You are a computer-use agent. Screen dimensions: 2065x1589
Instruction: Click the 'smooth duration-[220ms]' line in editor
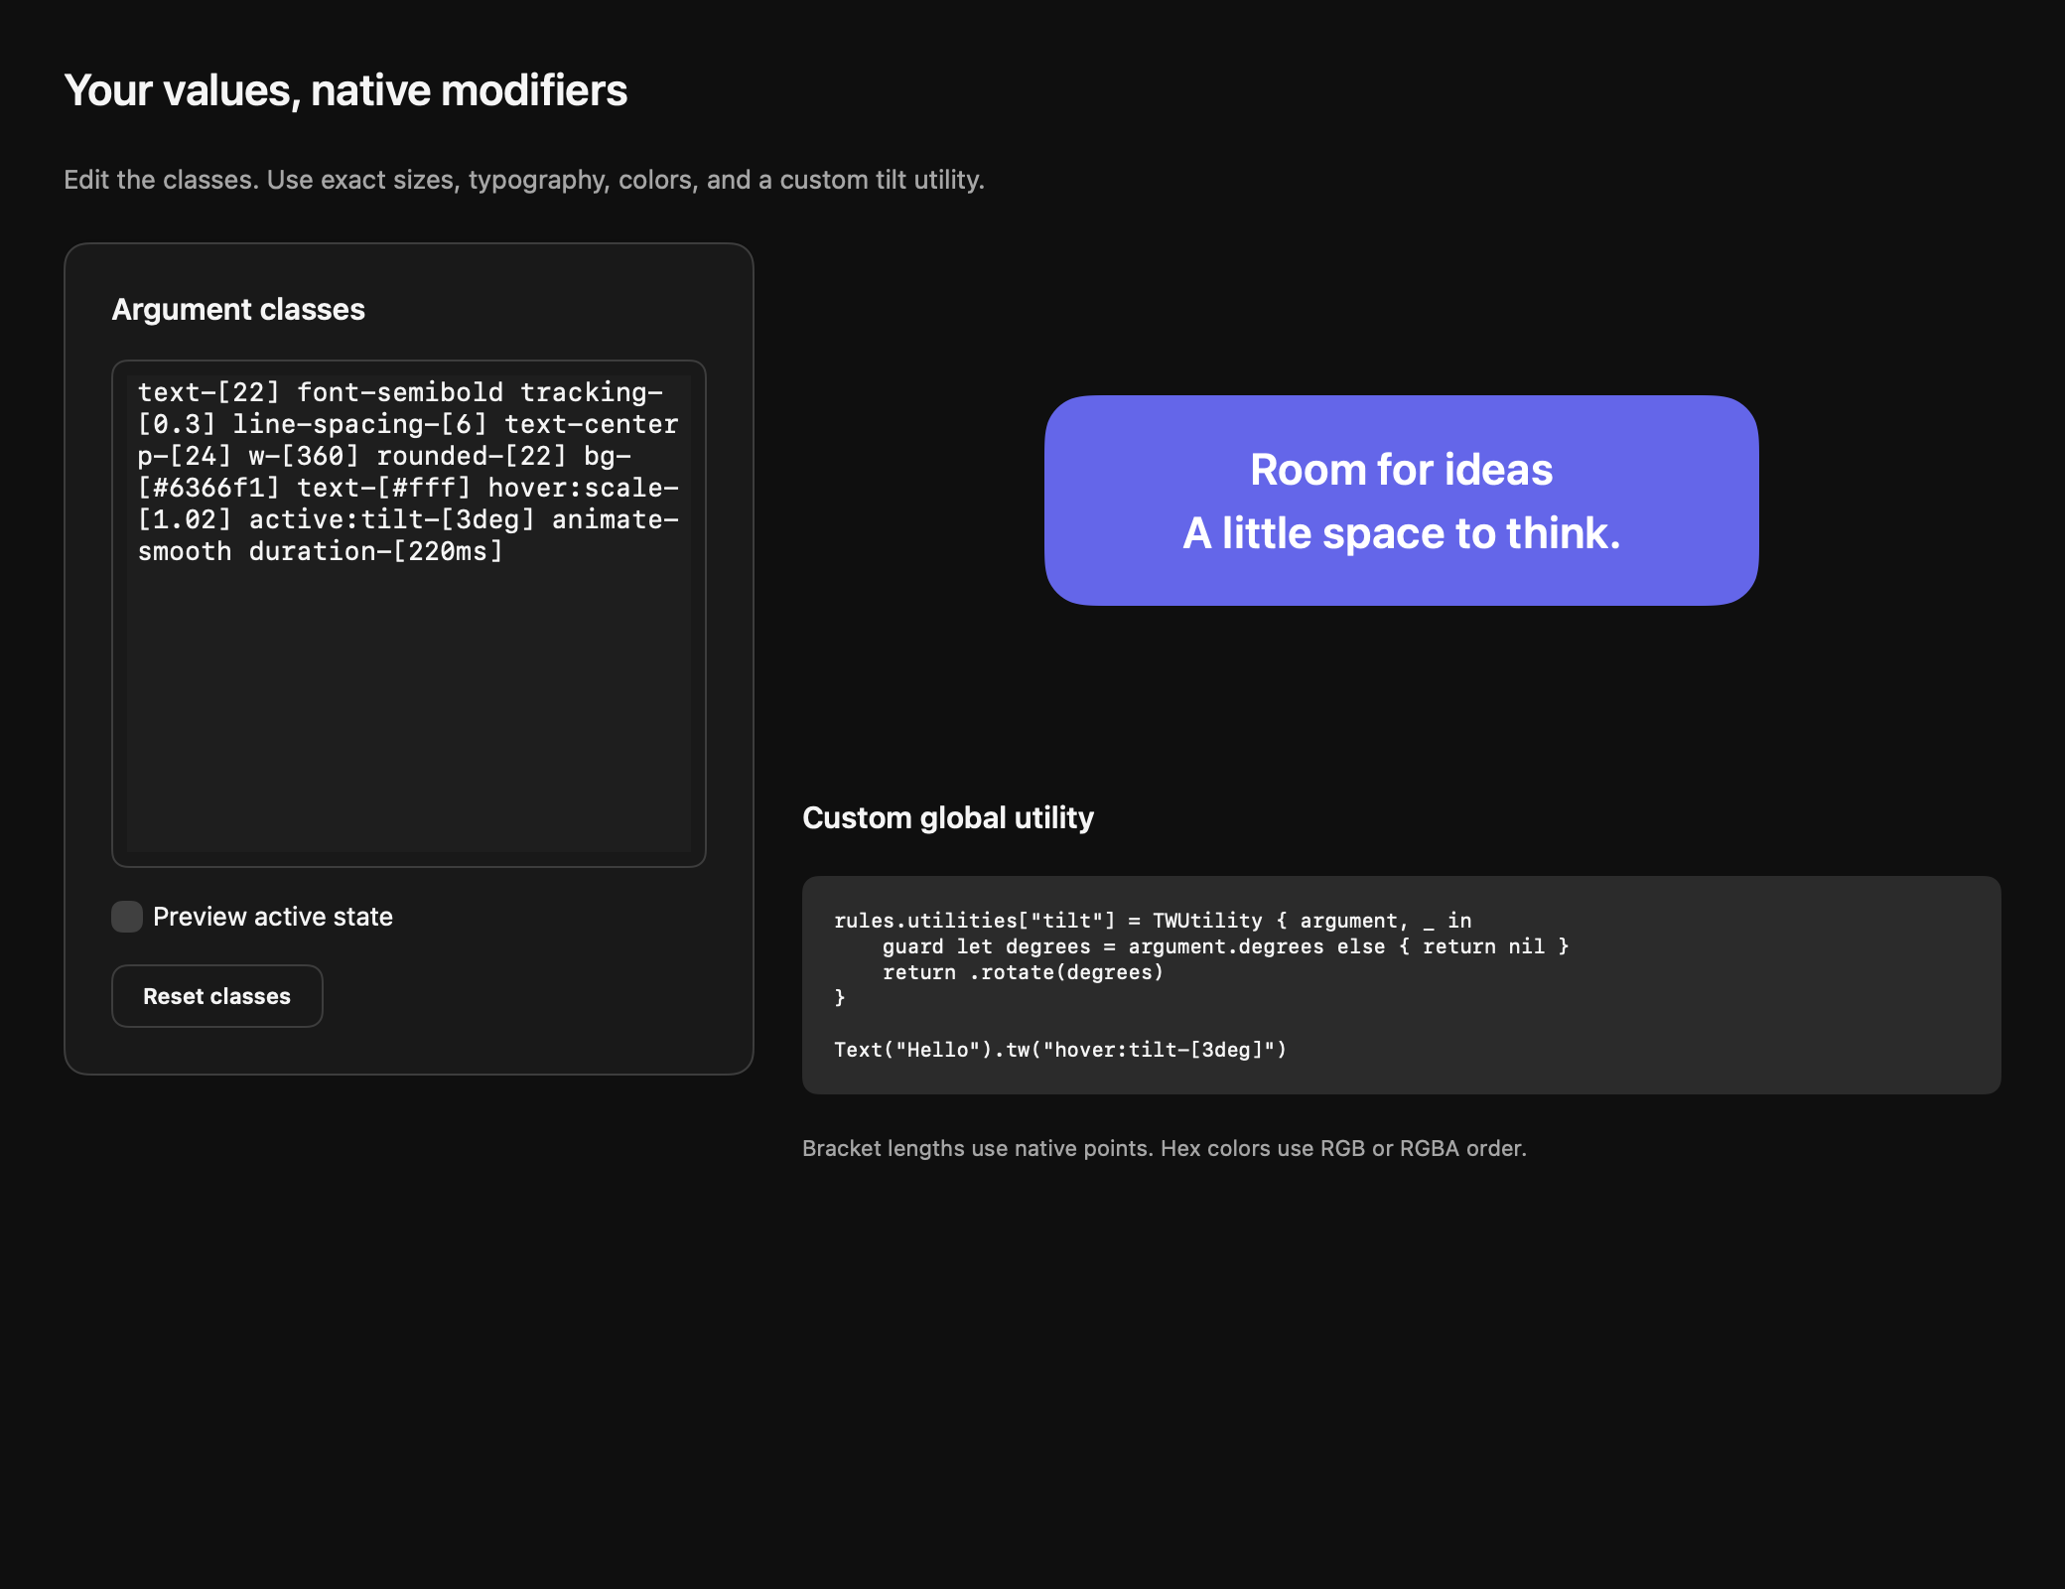[x=321, y=551]
